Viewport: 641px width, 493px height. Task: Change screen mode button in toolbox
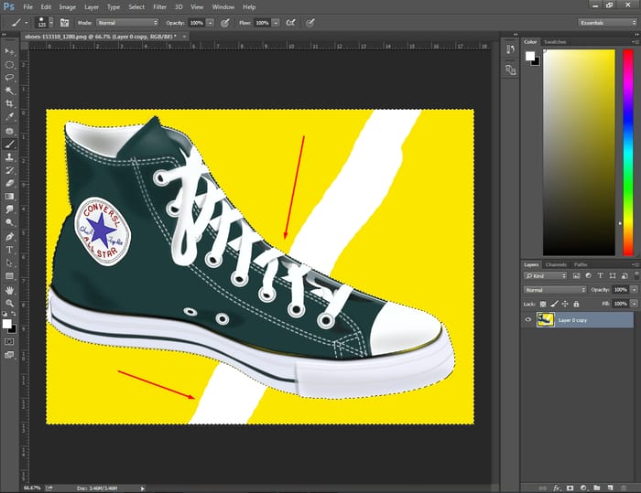pyautogui.click(x=9, y=355)
